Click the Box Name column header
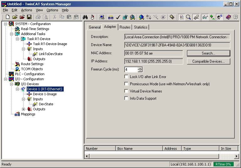Viewport: 241px width, 168px height. tap(139, 149)
